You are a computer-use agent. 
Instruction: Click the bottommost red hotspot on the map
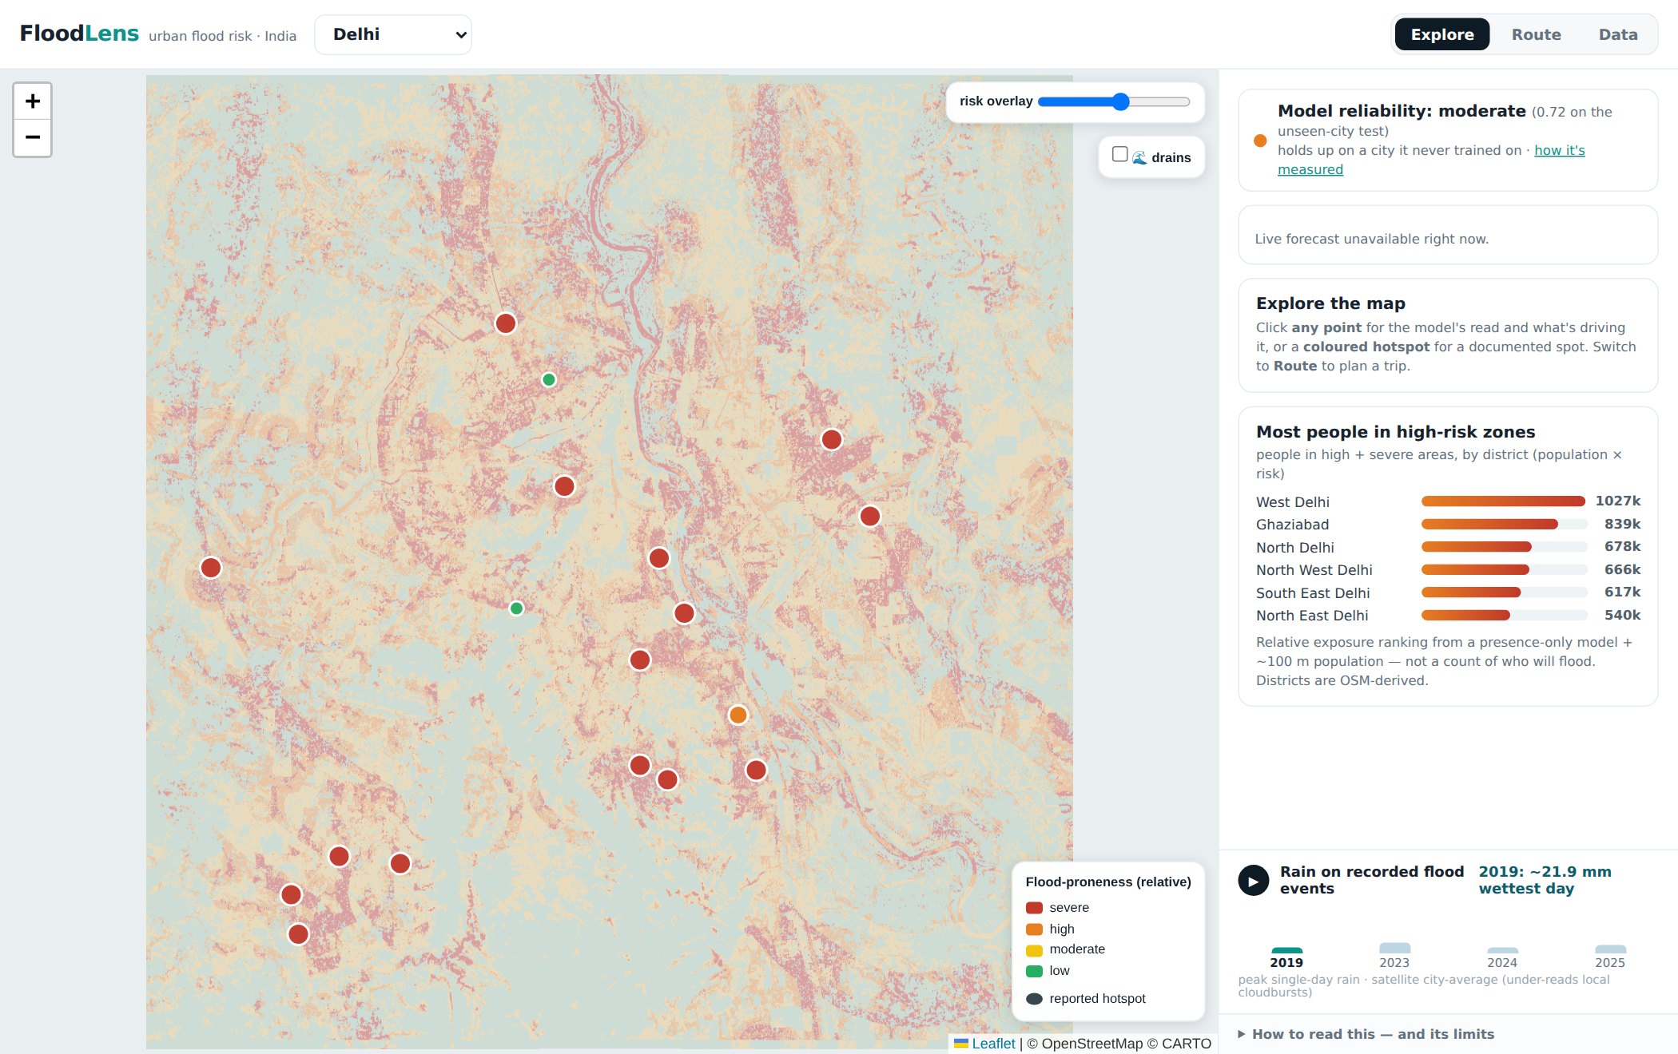[298, 934]
